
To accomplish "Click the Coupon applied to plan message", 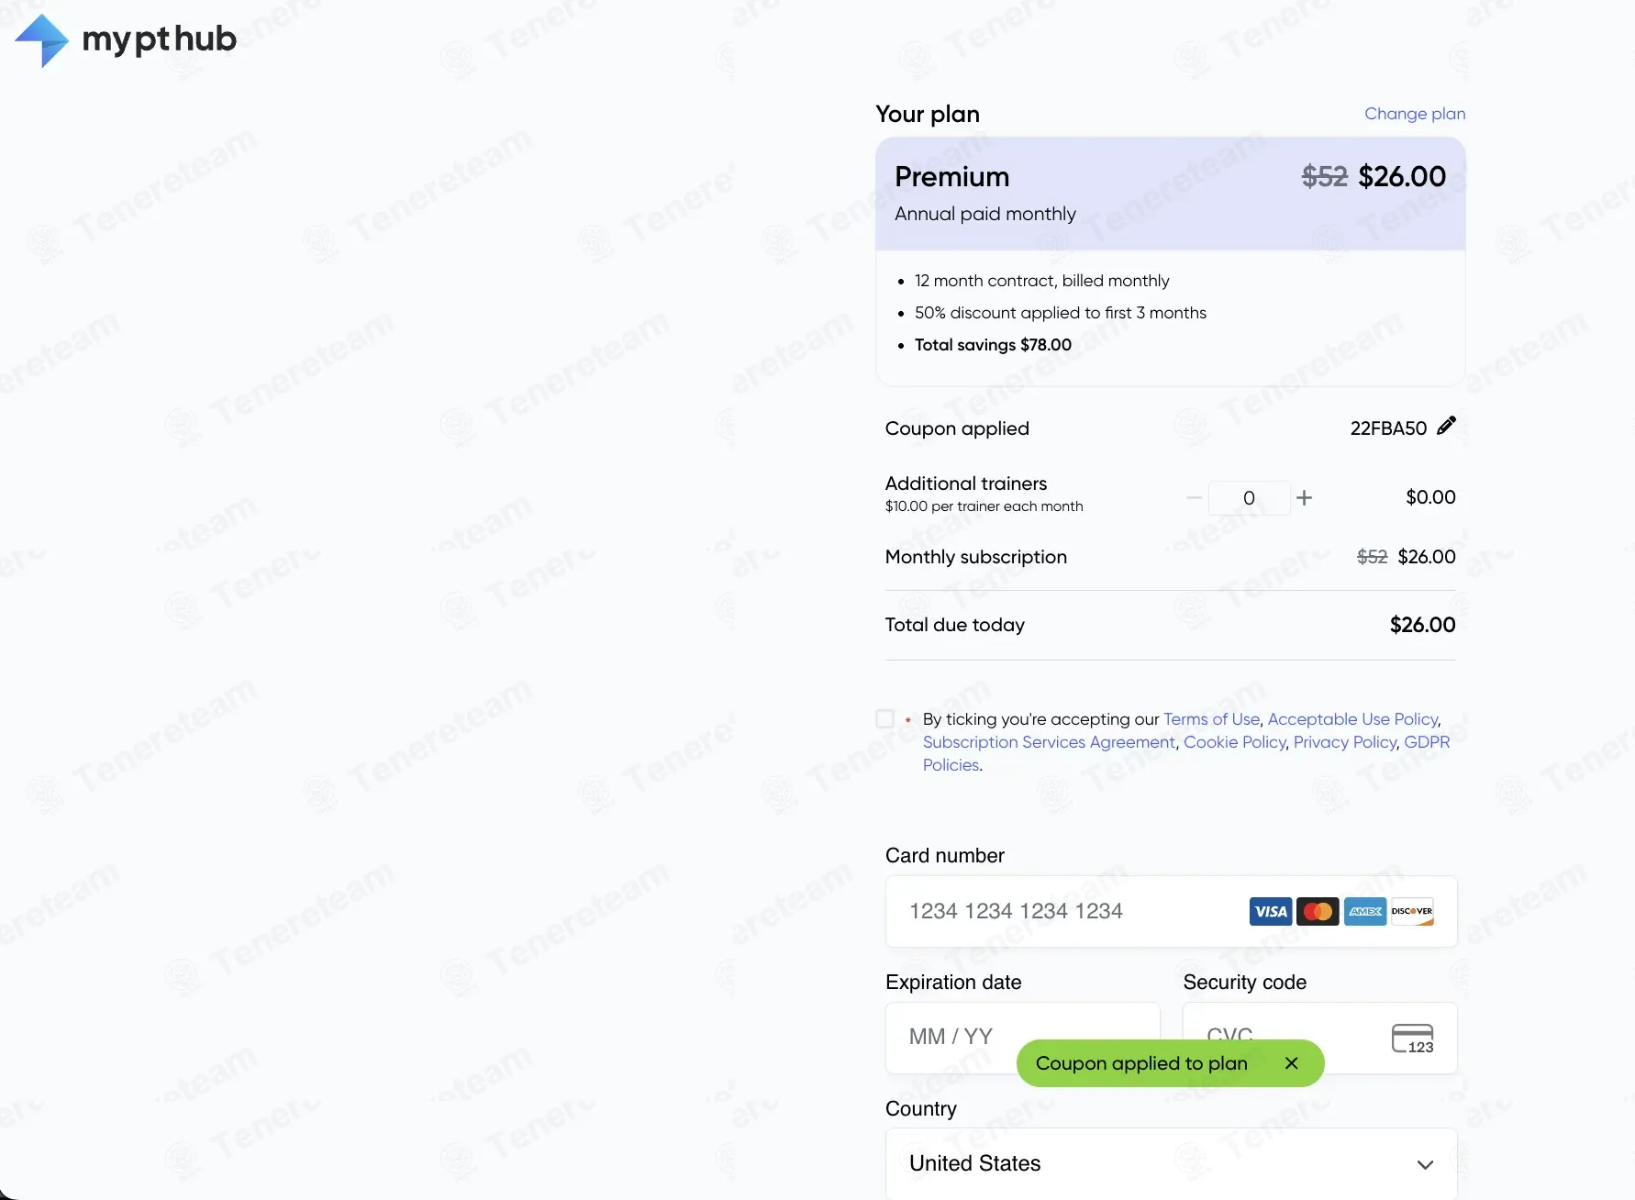I will (x=1141, y=1063).
